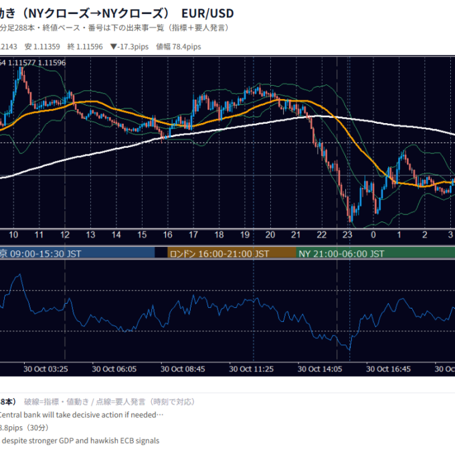Click the hour label 21 on chart axis
The height and width of the screenshot is (455, 455).
(x=296, y=235)
